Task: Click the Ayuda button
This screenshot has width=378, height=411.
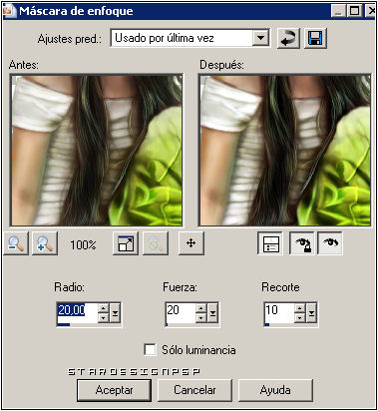Action: [275, 390]
